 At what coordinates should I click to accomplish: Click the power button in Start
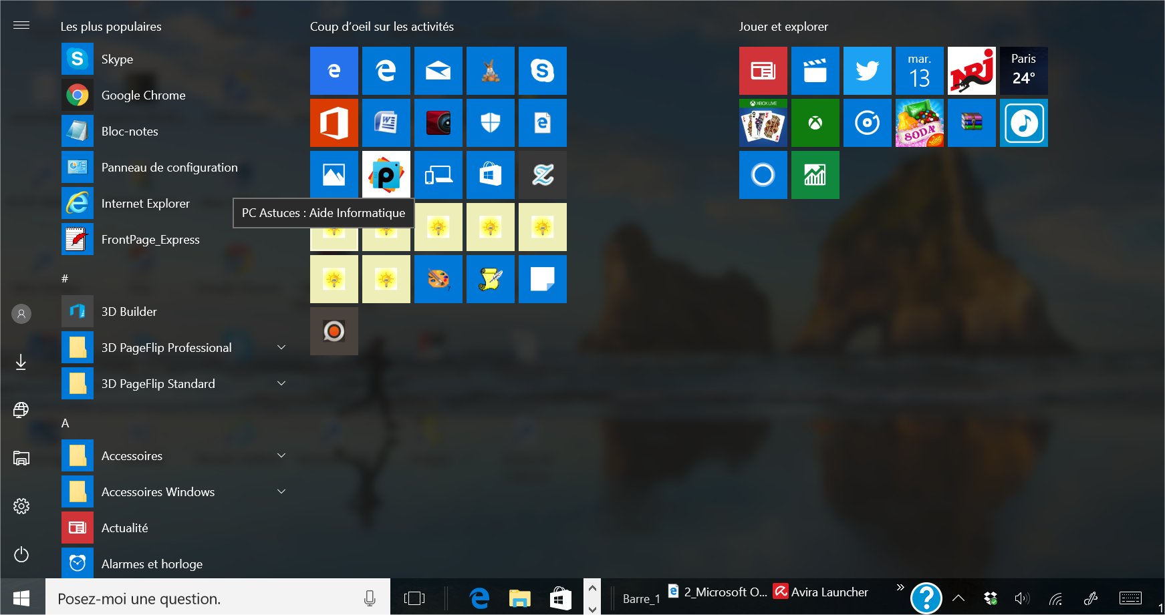pos(21,554)
